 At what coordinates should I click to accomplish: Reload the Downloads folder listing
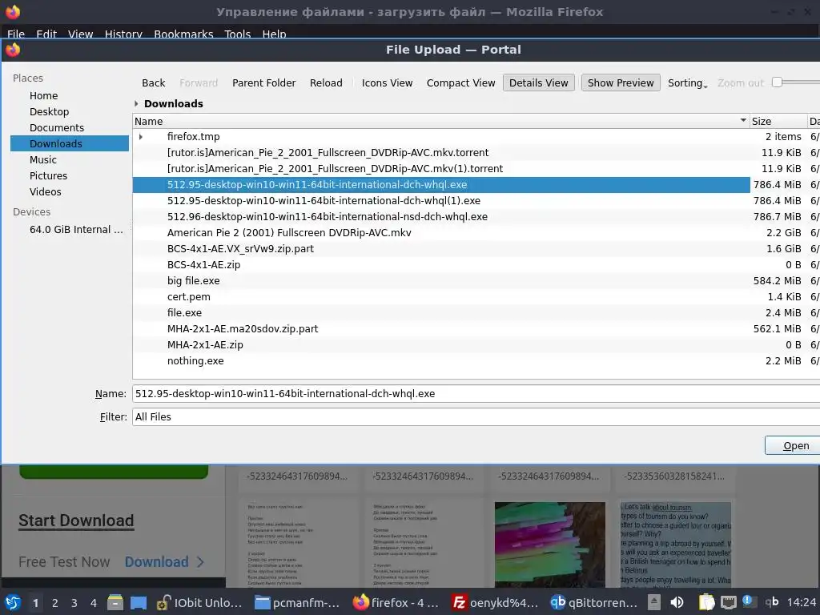[x=326, y=82]
